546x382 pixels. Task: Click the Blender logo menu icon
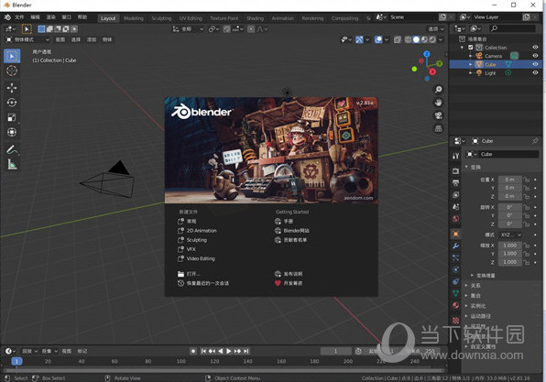click(x=7, y=17)
